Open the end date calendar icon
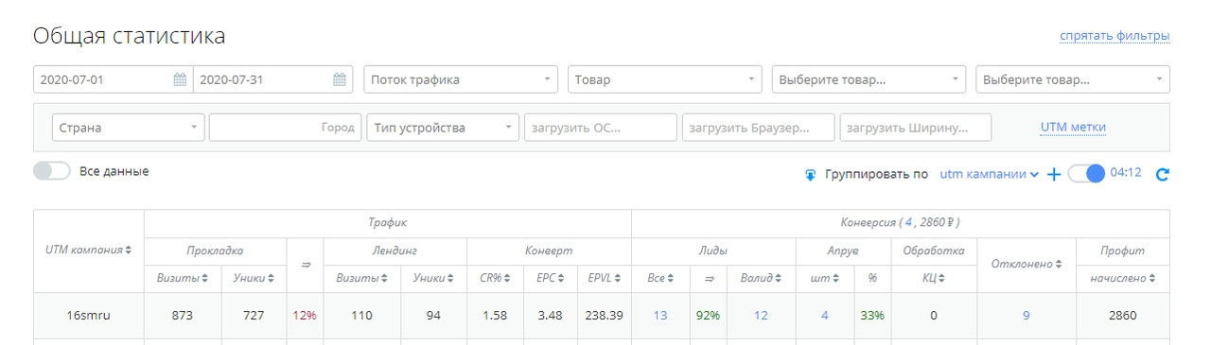1211x345 pixels. click(x=340, y=79)
